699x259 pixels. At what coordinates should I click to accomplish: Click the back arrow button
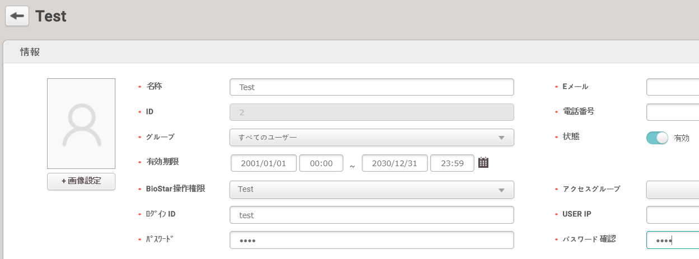coord(17,16)
